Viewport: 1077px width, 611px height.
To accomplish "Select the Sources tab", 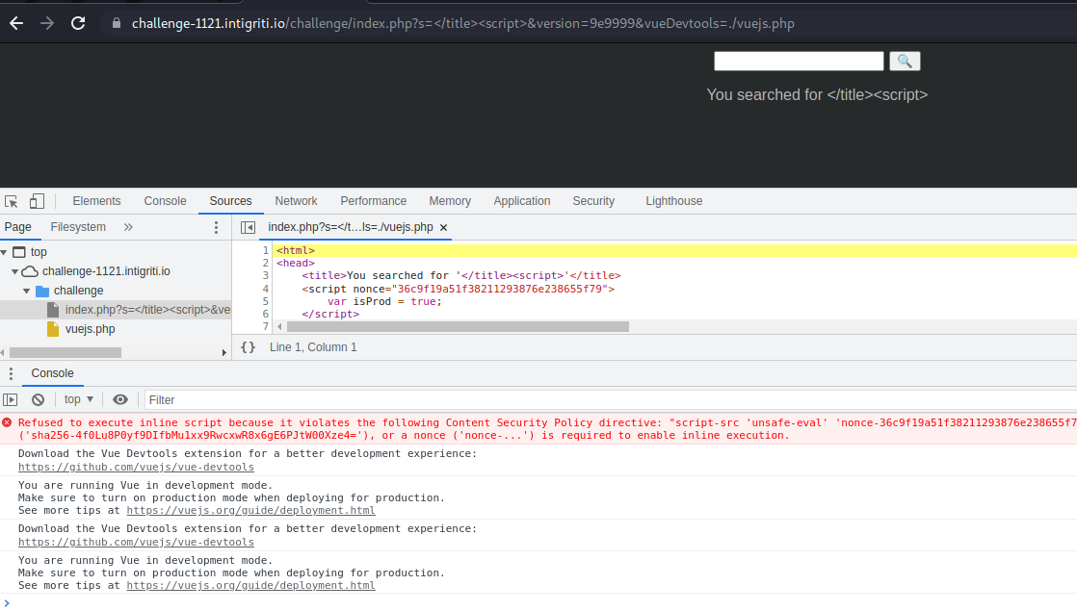I will [x=231, y=201].
